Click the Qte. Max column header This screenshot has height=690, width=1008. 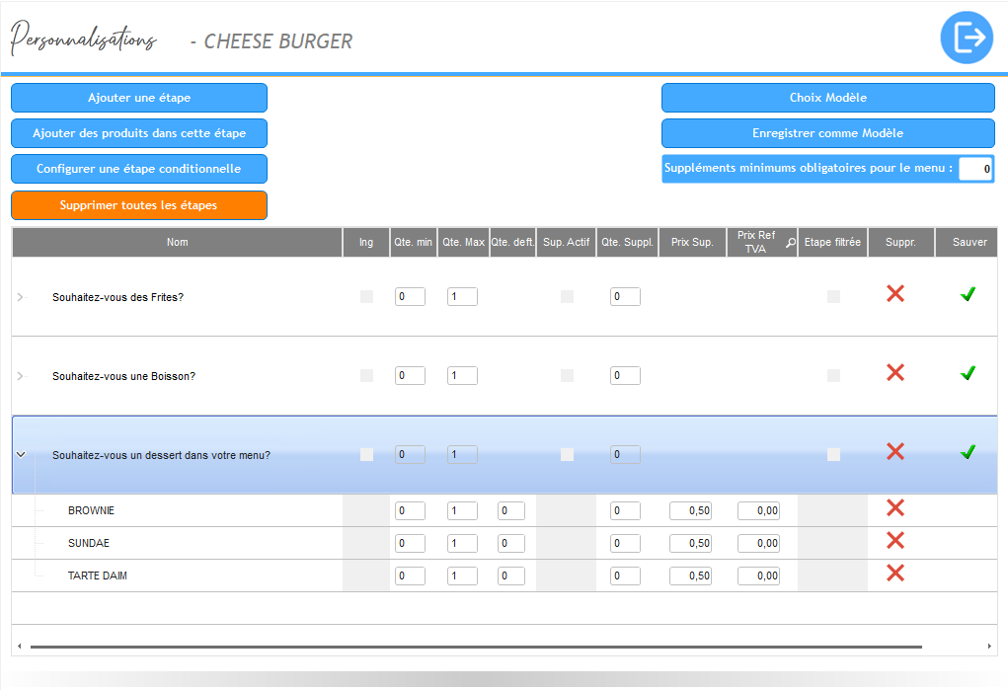pos(463,243)
